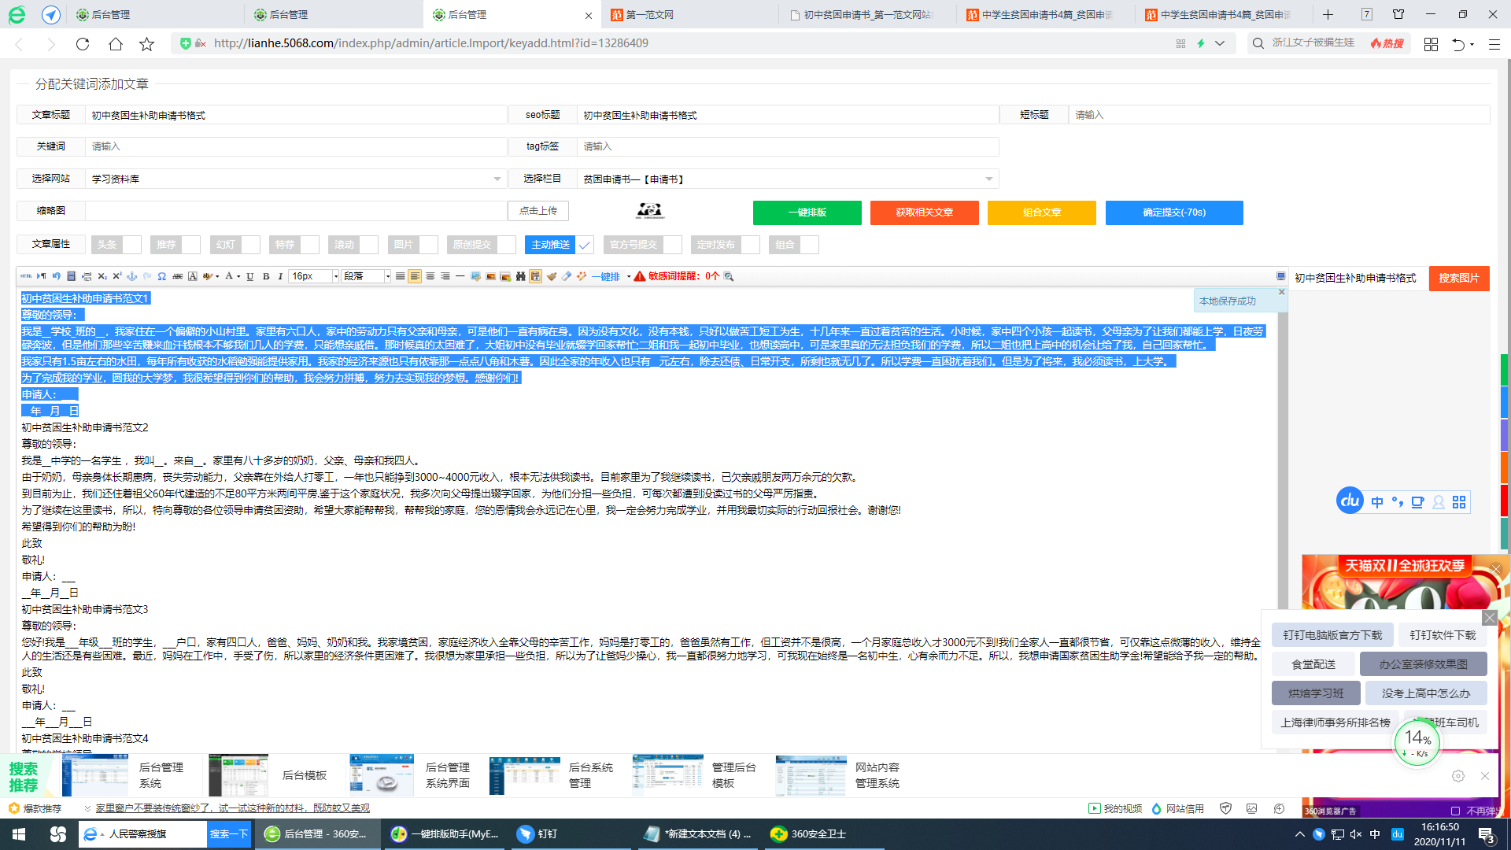The width and height of the screenshot is (1511, 850).
Task: Center align the paragraph text
Action: [x=430, y=276]
